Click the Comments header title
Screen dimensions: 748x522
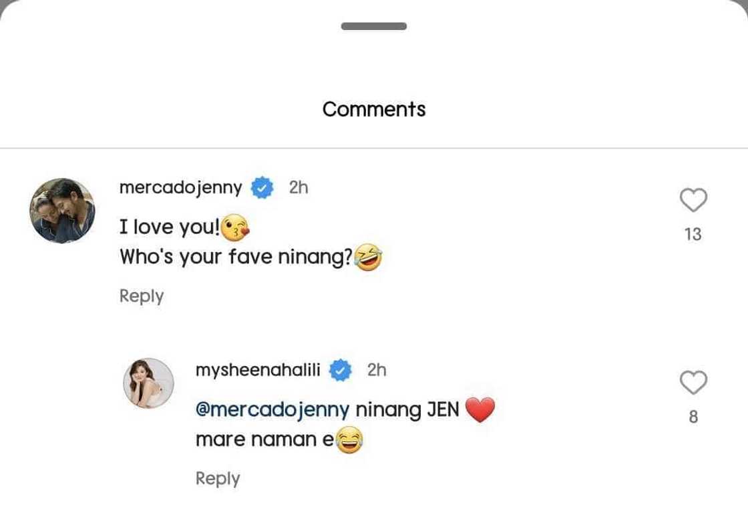(x=374, y=109)
